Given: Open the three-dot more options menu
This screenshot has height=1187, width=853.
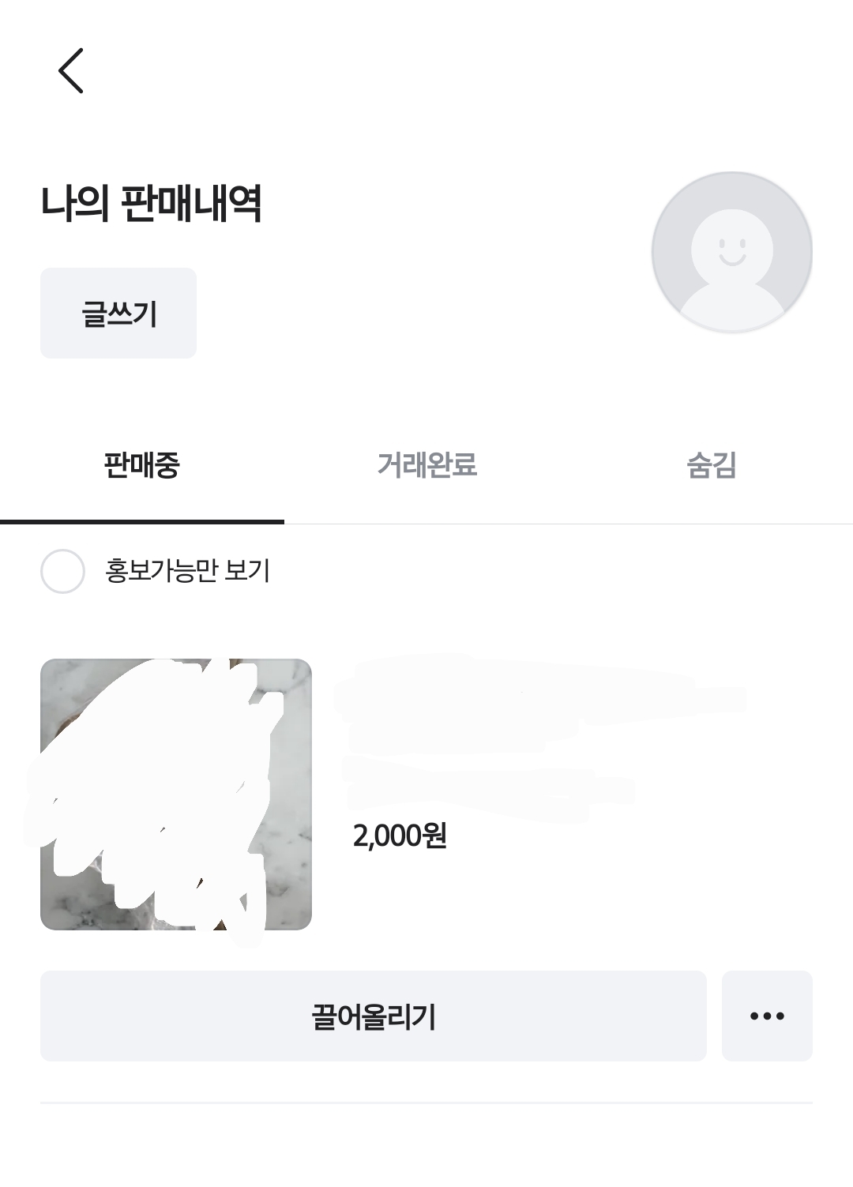Looking at the screenshot, I should pos(766,1016).
